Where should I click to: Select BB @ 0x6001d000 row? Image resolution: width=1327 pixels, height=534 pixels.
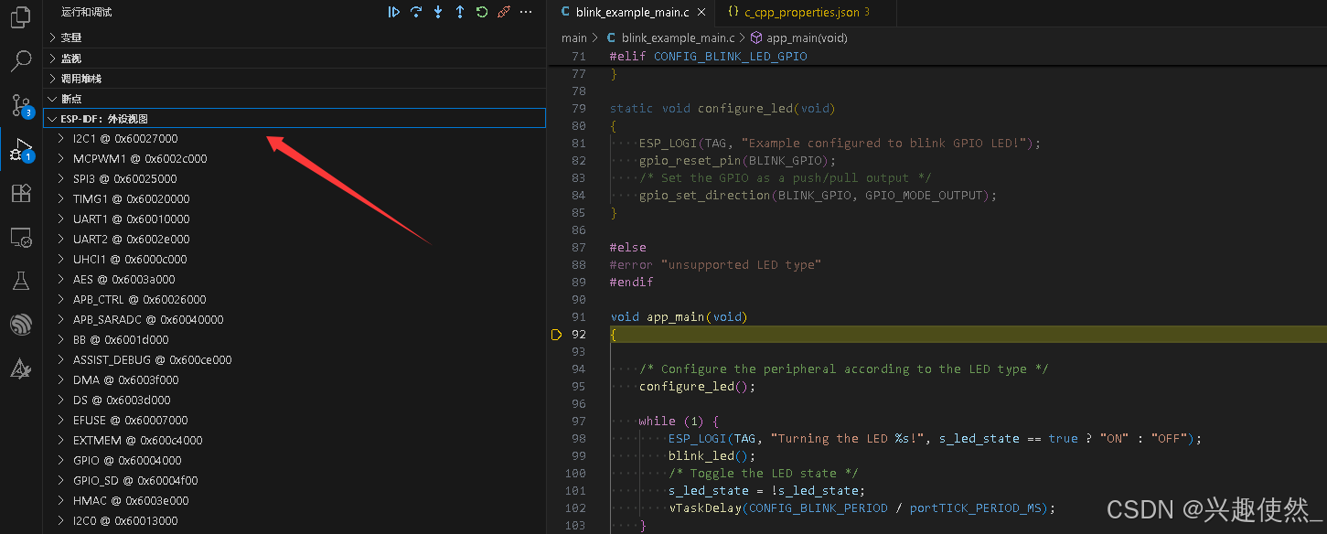[294, 339]
